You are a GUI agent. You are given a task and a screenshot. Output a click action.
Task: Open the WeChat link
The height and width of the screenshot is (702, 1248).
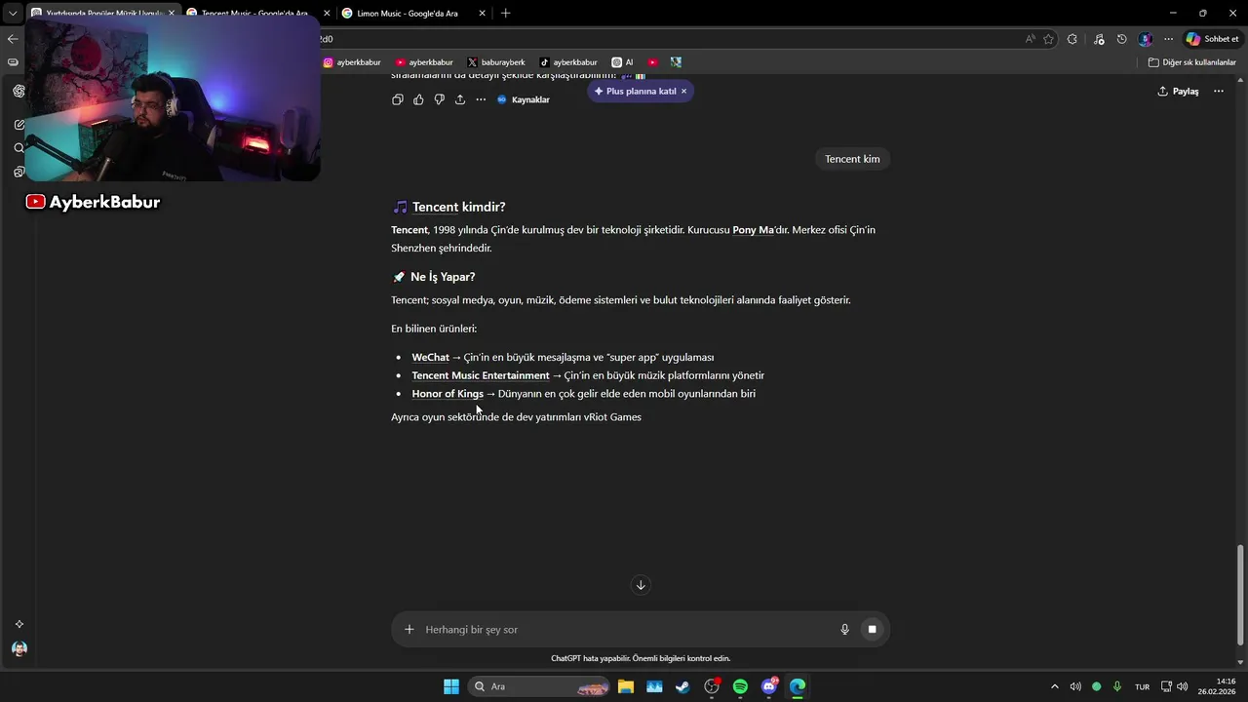point(430,357)
